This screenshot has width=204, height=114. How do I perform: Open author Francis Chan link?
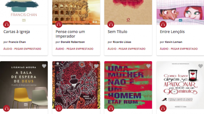click(x=17, y=42)
